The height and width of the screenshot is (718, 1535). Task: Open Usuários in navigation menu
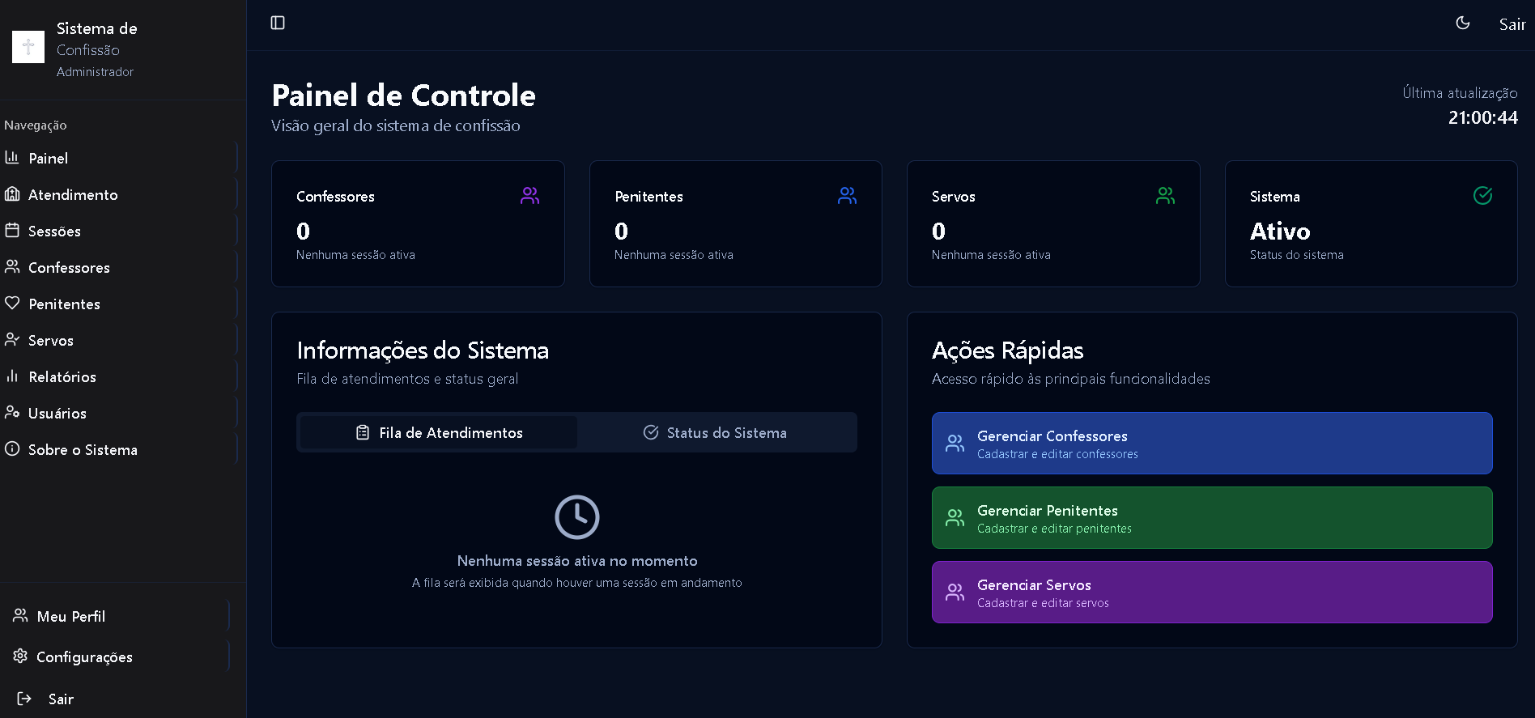(x=57, y=414)
